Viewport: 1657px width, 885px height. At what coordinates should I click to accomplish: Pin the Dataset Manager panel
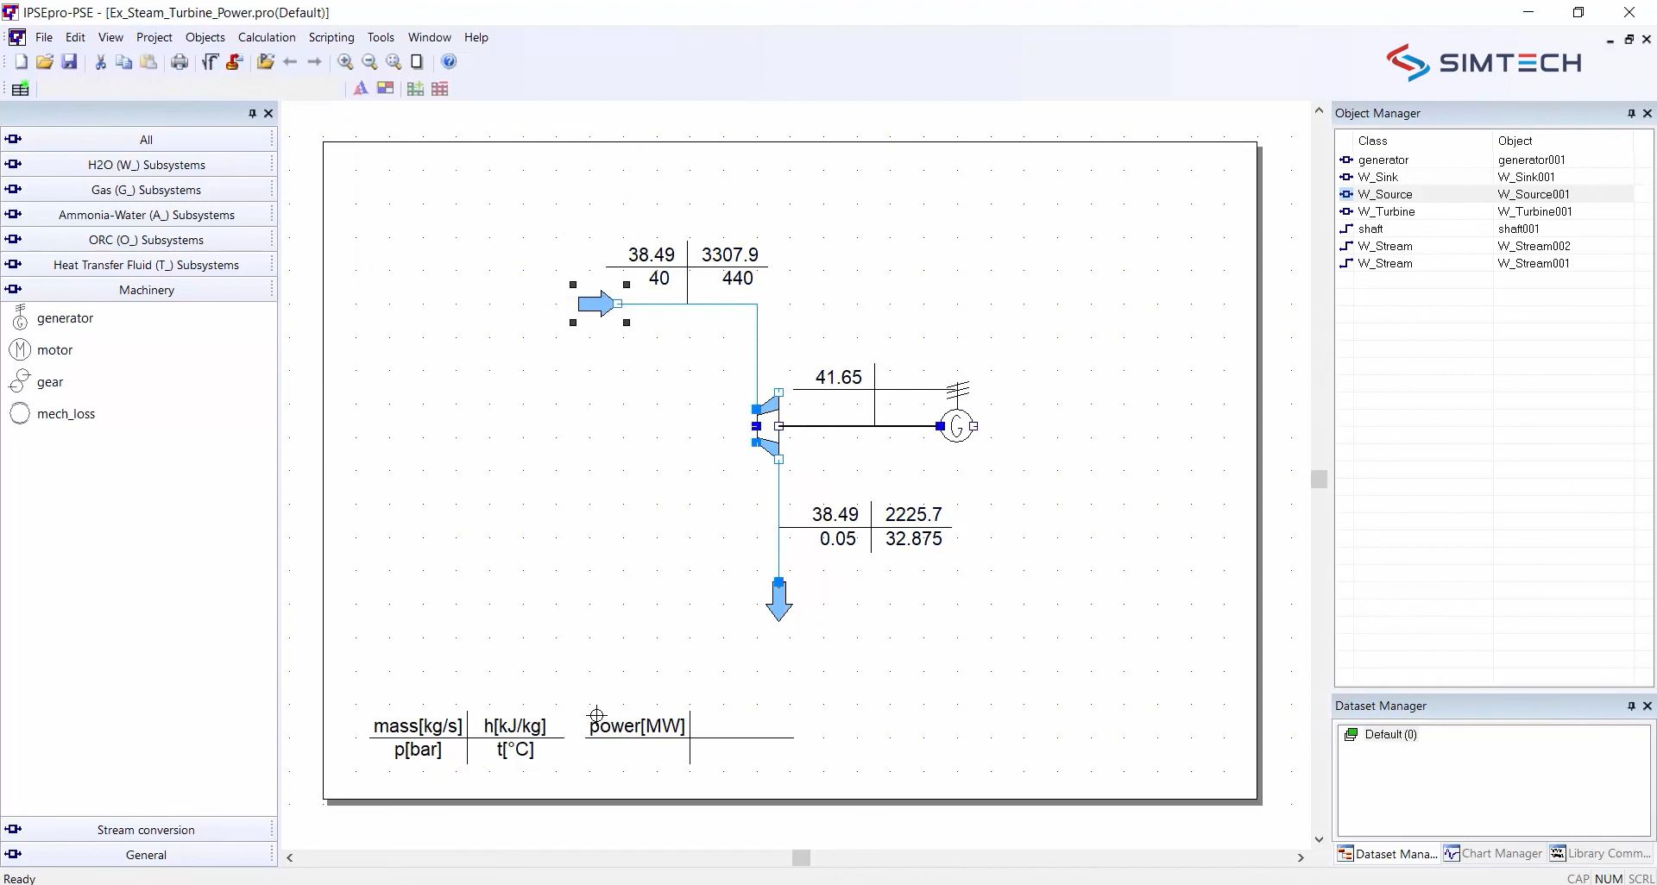pos(1631,706)
